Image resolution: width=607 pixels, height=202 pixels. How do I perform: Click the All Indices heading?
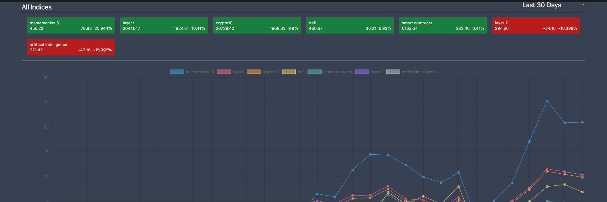[x=37, y=7]
